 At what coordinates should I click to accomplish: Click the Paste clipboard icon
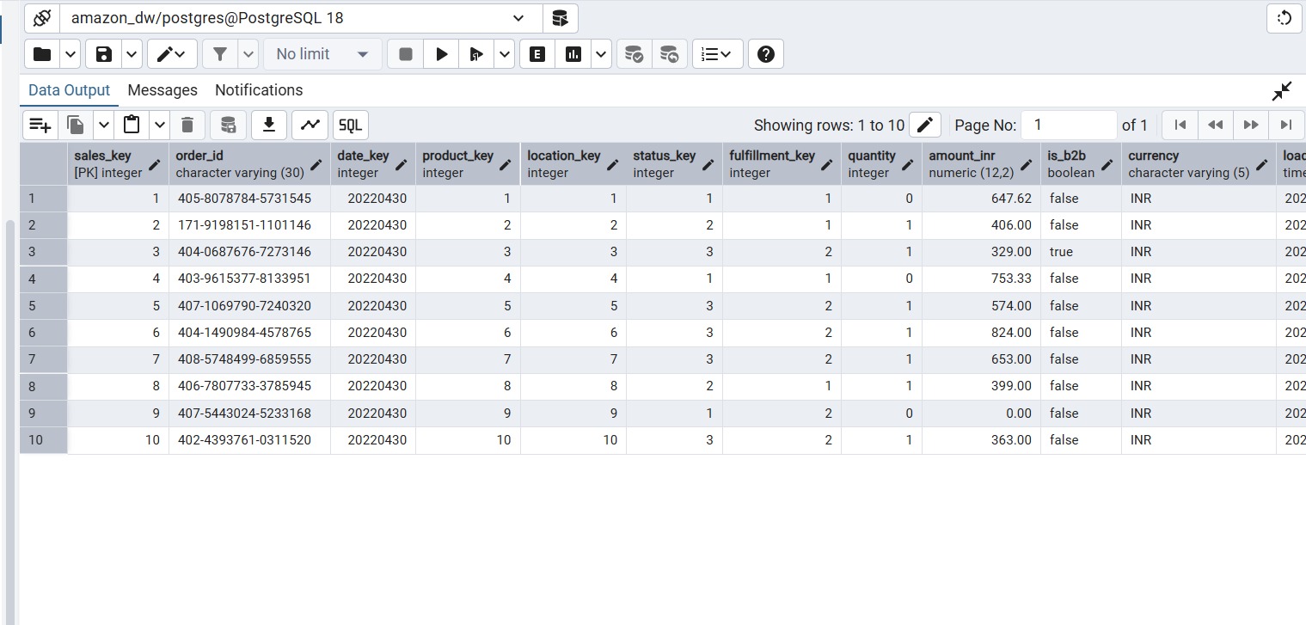coord(132,125)
